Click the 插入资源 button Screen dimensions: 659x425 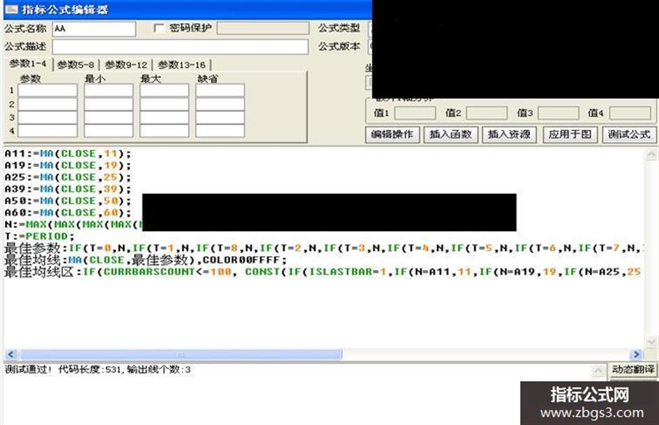pos(509,135)
